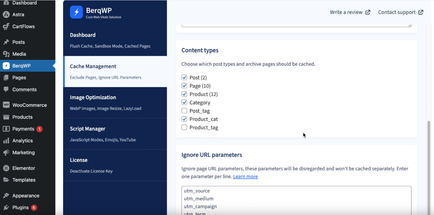Switch to the Image Optimization tab
434x215 pixels.
[115, 103]
